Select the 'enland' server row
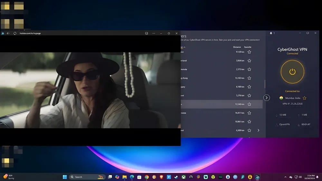 222,61
